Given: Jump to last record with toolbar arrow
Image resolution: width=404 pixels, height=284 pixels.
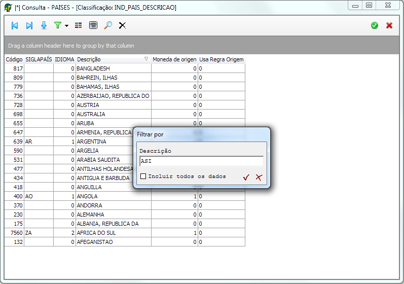Looking at the screenshot, I should click(x=29, y=25).
